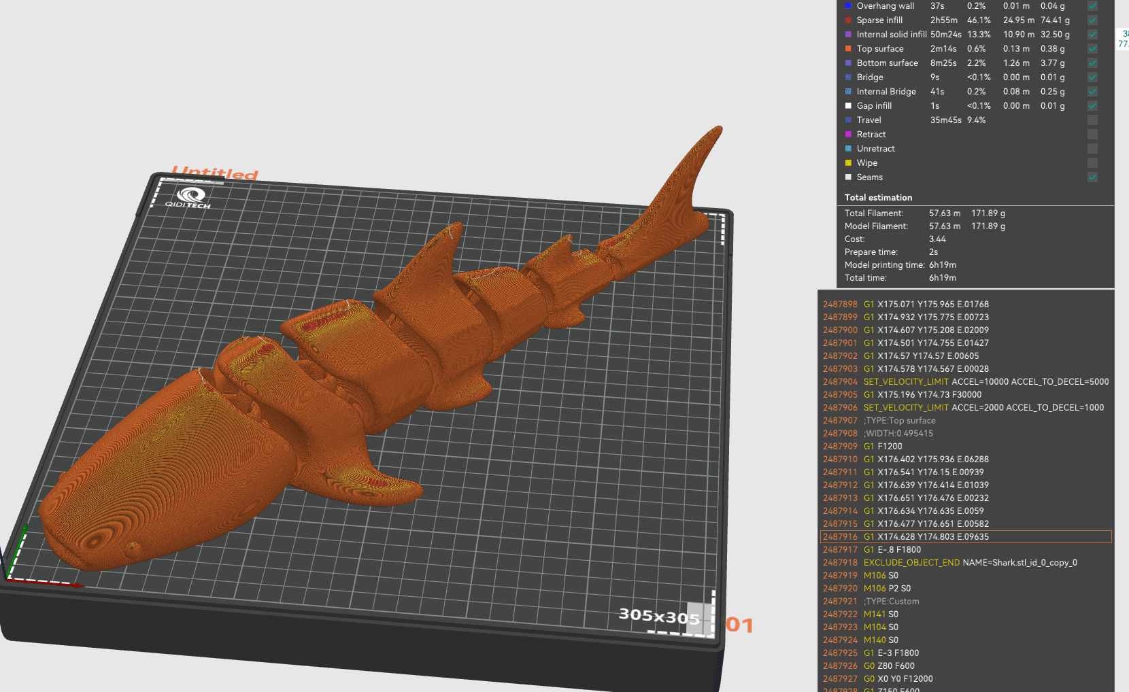Click the 'Prepare time:' label
Screen dimensions: 1129x692
coord(871,252)
